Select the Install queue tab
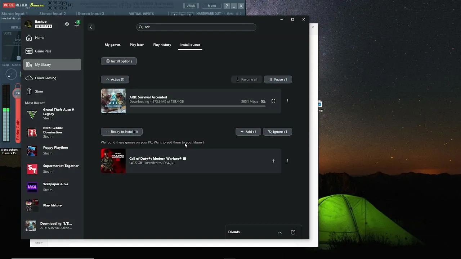 [x=190, y=45]
